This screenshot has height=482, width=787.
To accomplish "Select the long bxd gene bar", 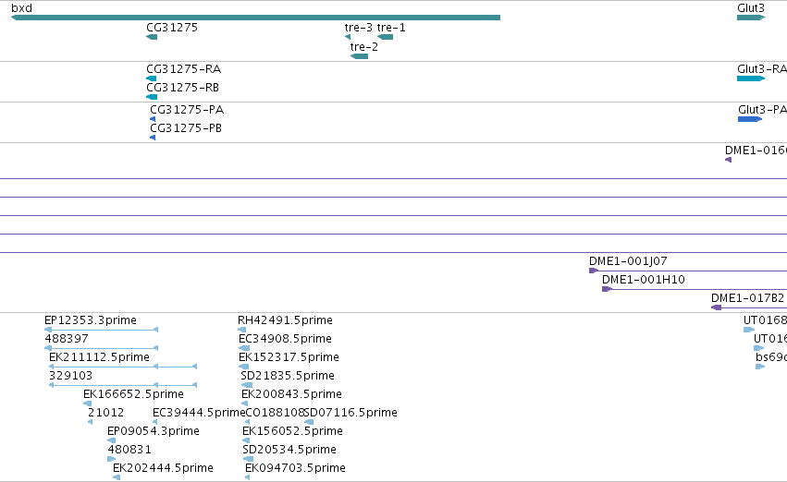I will point(255,18).
